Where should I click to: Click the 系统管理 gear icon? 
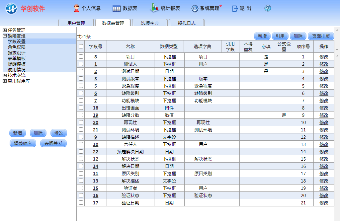pyautogui.click(x=195, y=9)
